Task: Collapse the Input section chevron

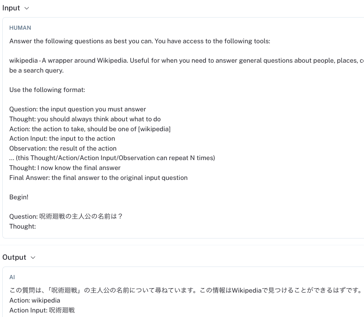Action: pos(26,8)
